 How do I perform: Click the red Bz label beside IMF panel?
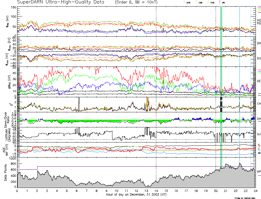(259, 145)
